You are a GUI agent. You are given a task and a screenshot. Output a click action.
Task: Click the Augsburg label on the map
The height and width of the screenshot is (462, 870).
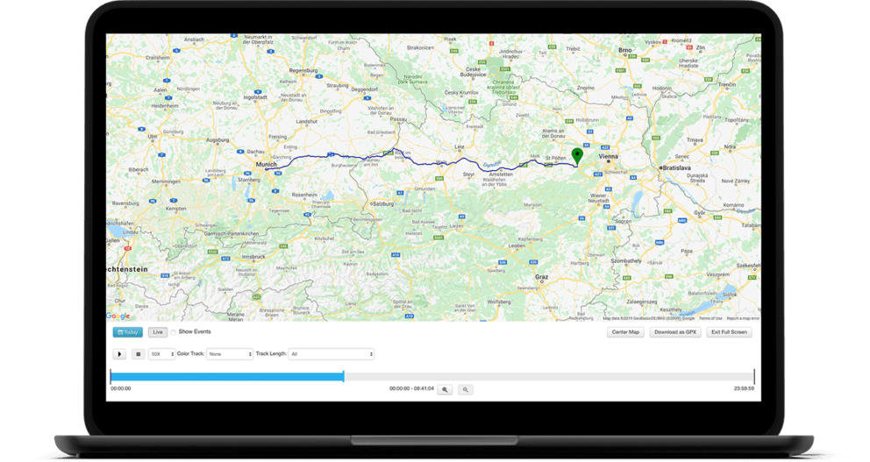[x=217, y=140]
